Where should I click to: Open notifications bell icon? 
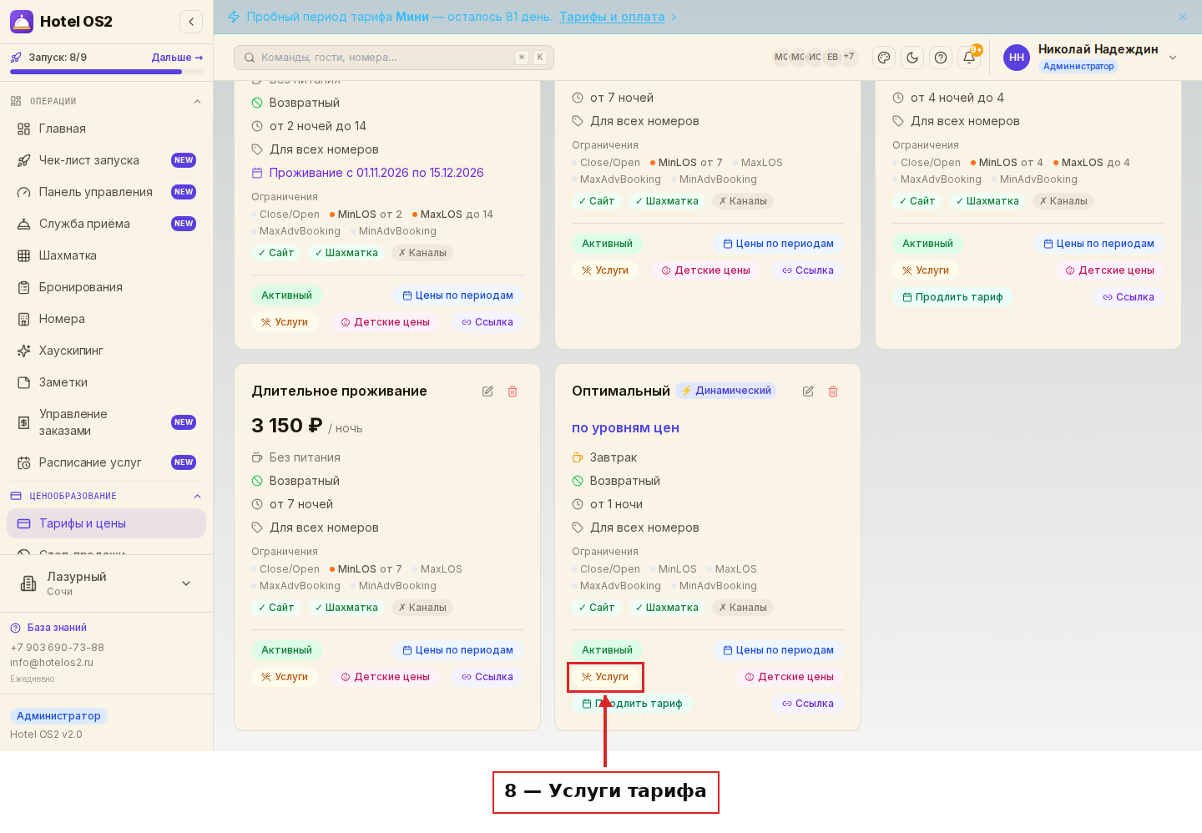pos(969,58)
